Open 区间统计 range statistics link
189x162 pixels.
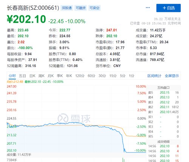coord(154,76)
